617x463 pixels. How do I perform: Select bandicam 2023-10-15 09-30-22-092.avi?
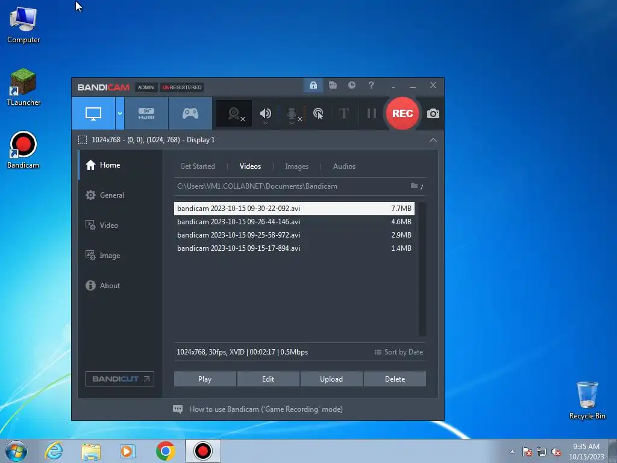[x=294, y=209]
